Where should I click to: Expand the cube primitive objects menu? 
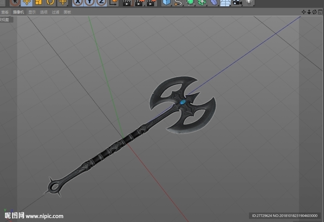[166, 3]
